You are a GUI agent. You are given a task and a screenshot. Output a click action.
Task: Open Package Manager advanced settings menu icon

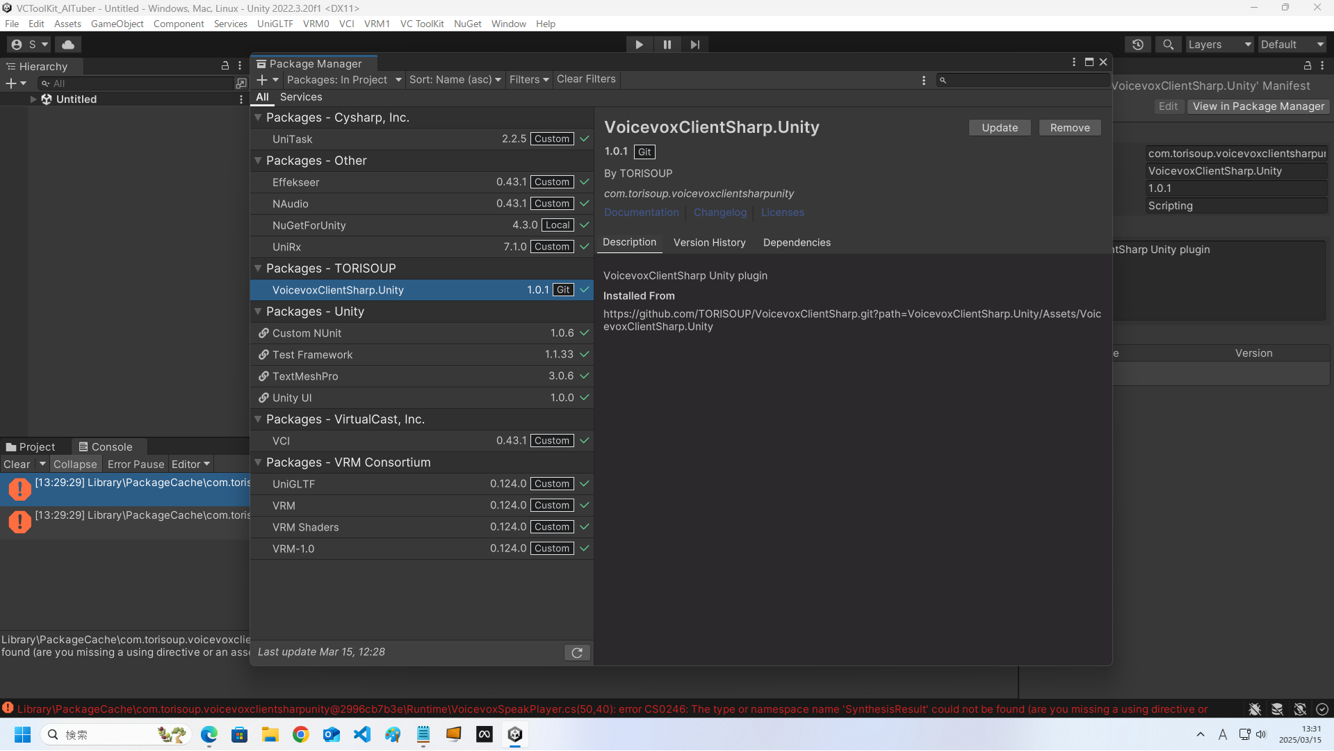pyautogui.click(x=924, y=81)
